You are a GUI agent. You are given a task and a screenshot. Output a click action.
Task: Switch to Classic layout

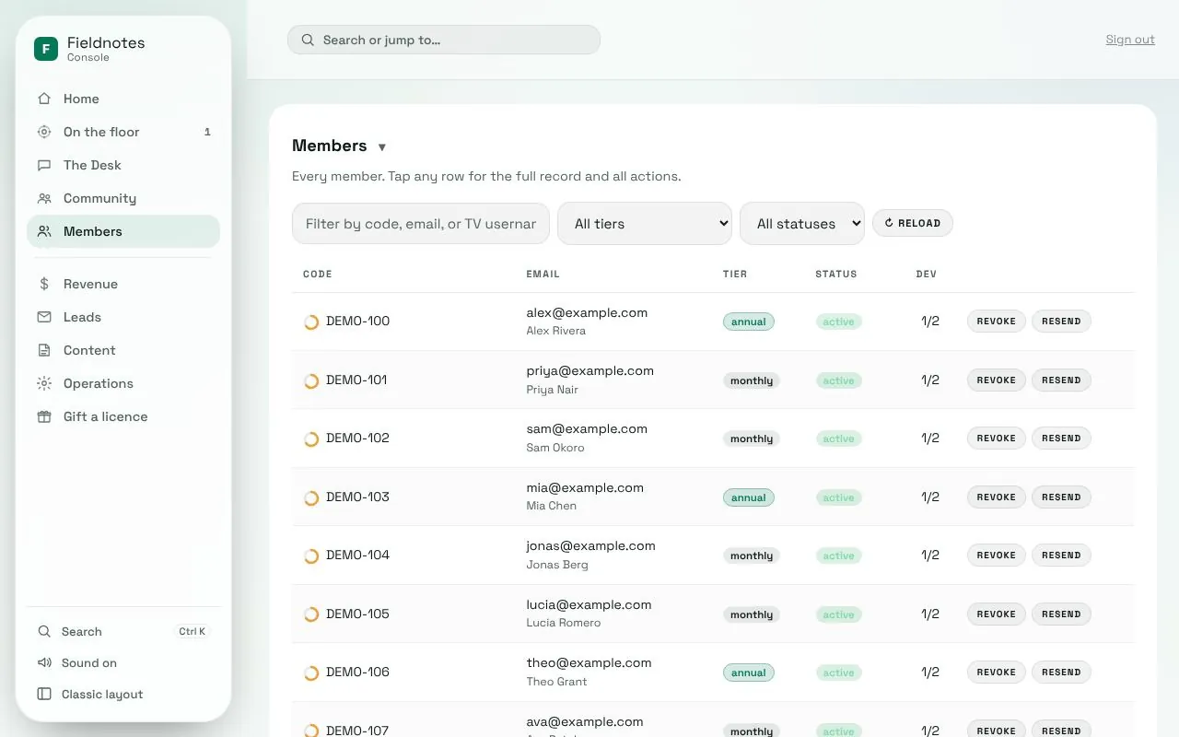pos(123,695)
